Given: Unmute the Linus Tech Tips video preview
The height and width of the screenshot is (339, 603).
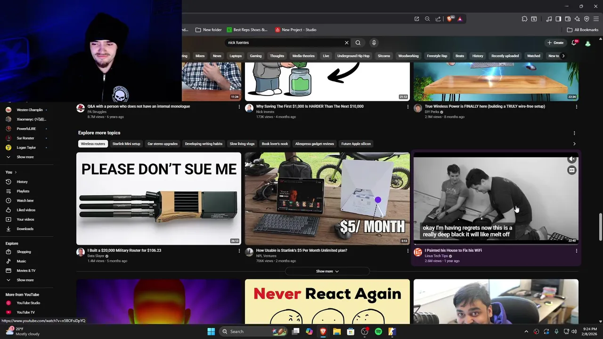Looking at the screenshot, I should (572, 159).
